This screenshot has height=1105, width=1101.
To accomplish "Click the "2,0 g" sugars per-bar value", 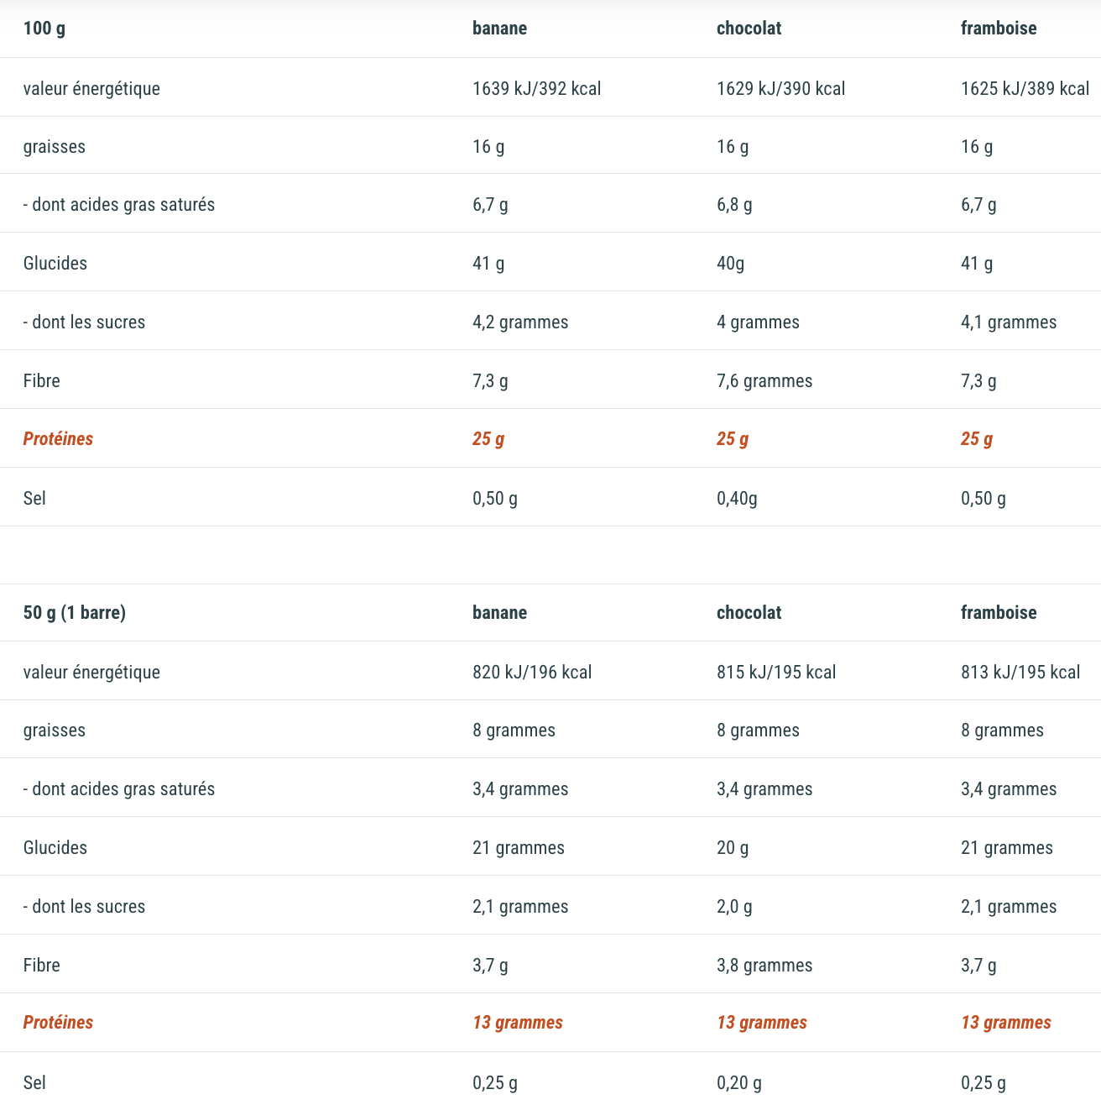I will click(x=734, y=907).
